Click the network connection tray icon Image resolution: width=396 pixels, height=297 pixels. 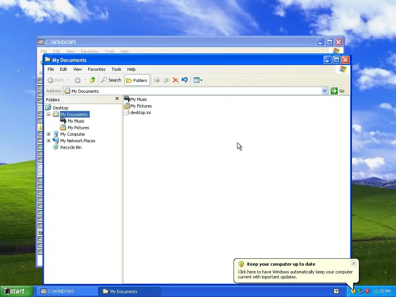coord(360,291)
